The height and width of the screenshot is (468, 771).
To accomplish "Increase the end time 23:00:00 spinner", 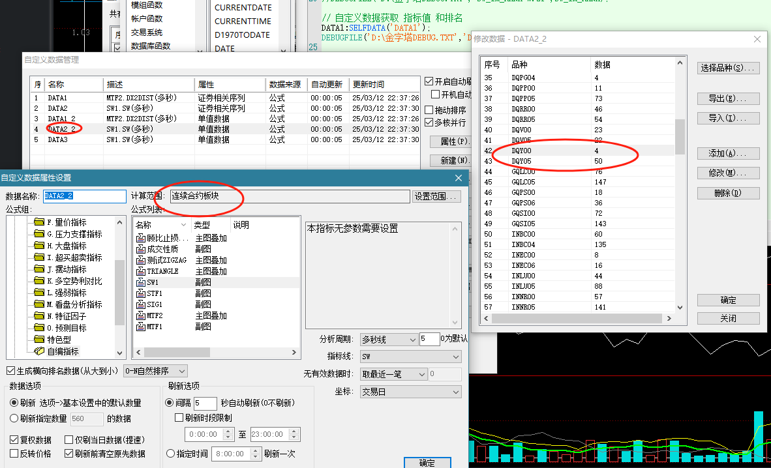I will pos(294,431).
